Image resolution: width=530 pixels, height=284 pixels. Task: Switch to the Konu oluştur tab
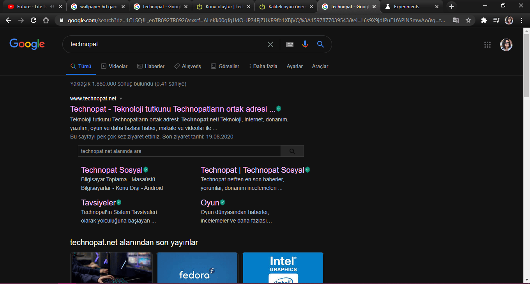pyautogui.click(x=223, y=7)
